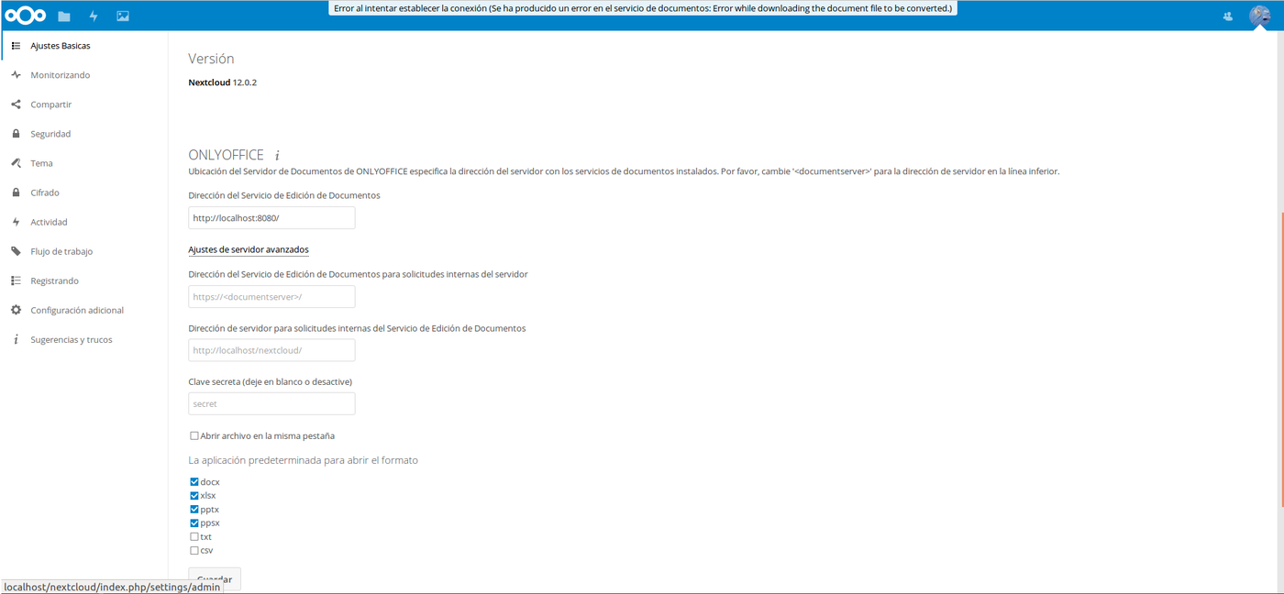This screenshot has width=1284, height=594.
Task: Check the txt format checkbox
Action: coord(194,537)
